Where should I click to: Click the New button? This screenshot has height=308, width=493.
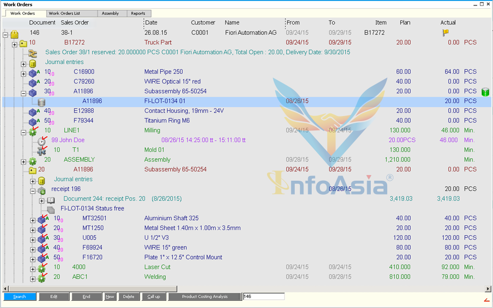(x=110, y=296)
